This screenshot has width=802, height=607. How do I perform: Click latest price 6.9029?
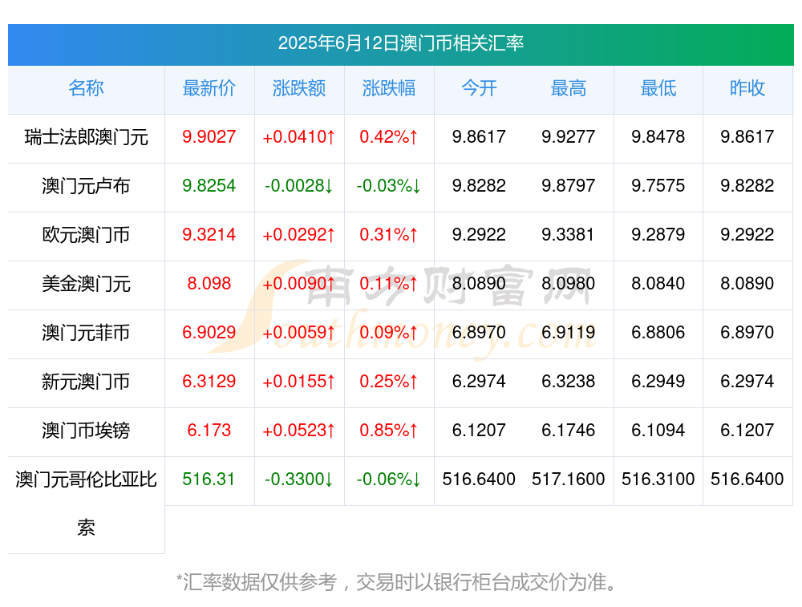pos(209,333)
